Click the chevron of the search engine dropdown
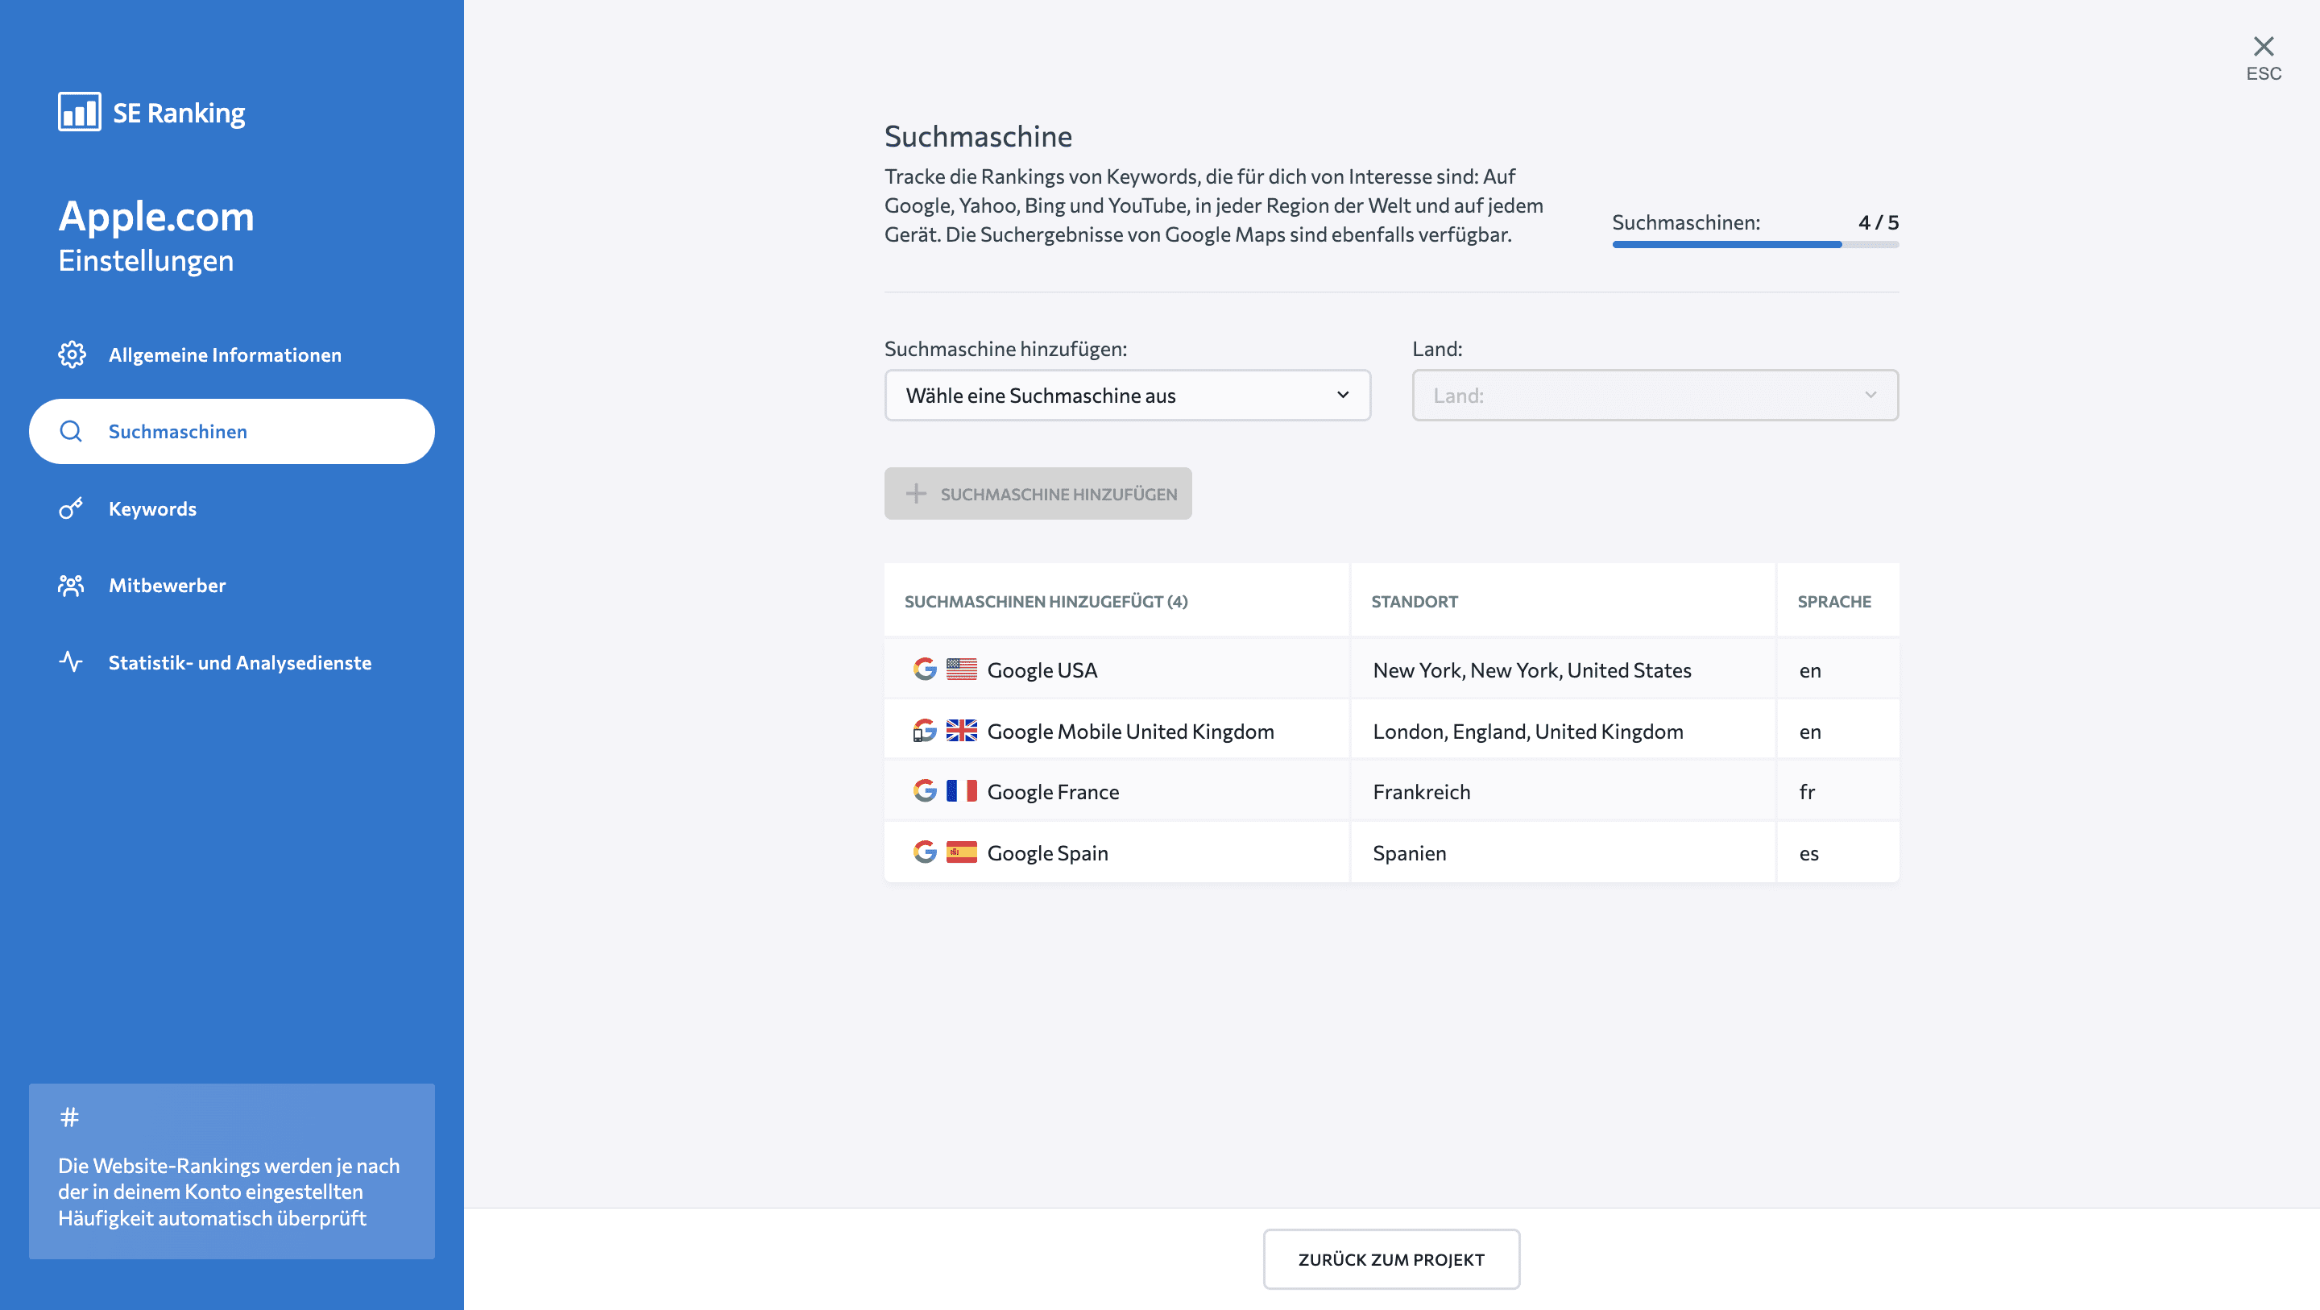Image resolution: width=2320 pixels, height=1310 pixels. (x=1343, y=395)
